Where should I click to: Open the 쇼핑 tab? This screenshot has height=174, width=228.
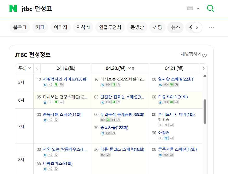(x=157, y=27)
